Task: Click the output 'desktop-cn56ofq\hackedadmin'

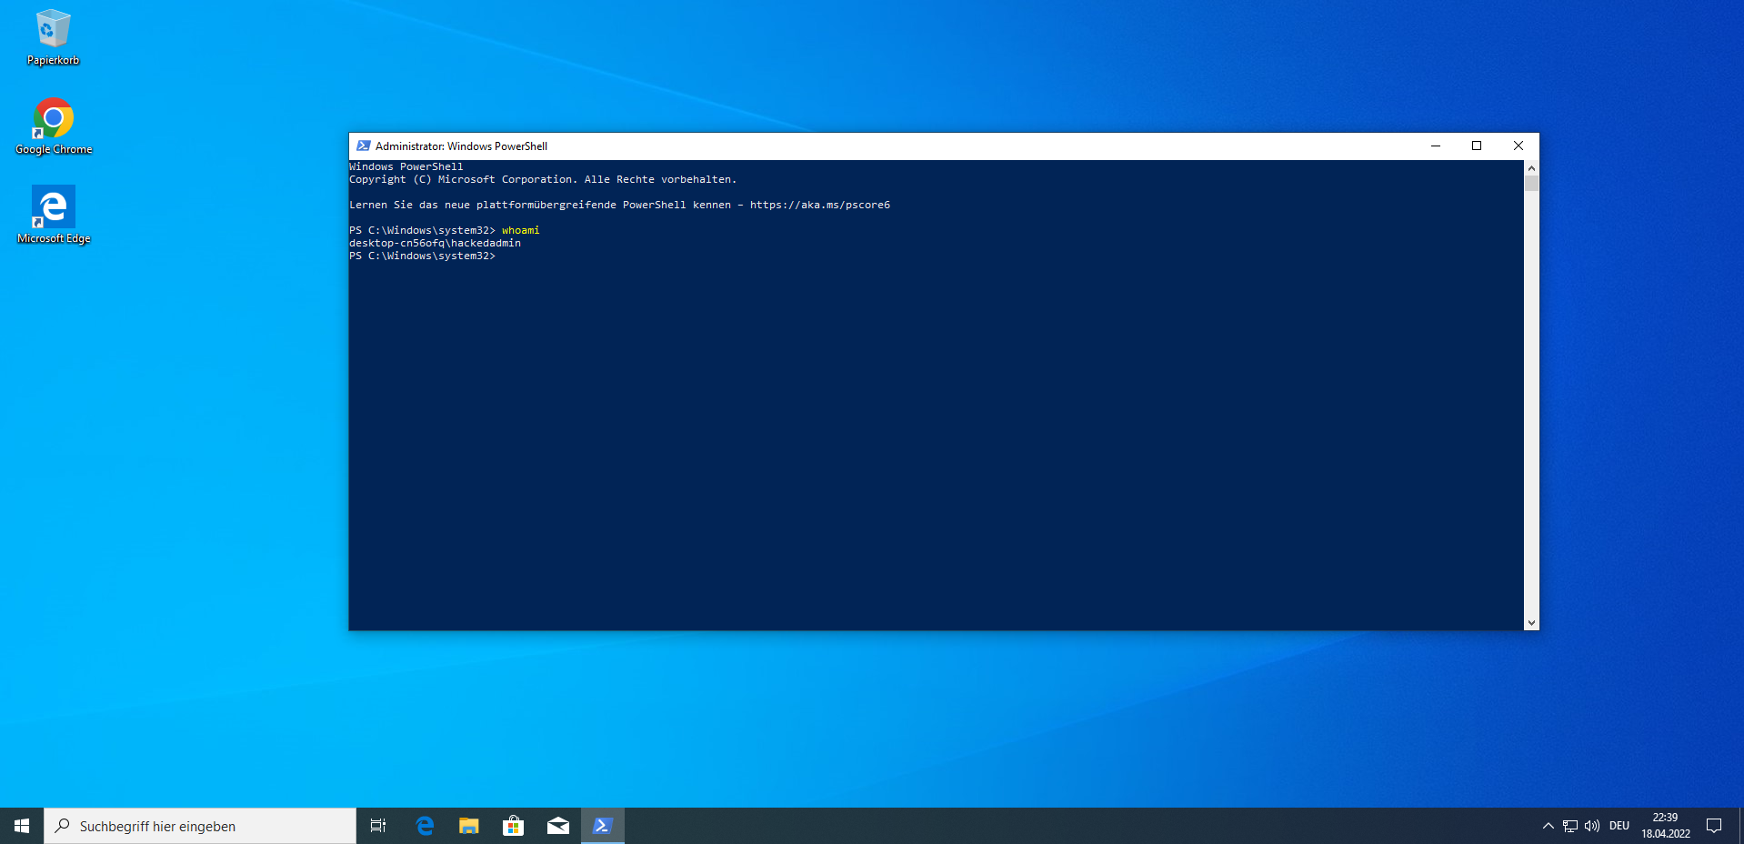Action: 435,243
